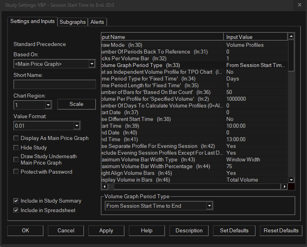
Task: Toggle the Hide Study checkbox
Action: (16, 148)
